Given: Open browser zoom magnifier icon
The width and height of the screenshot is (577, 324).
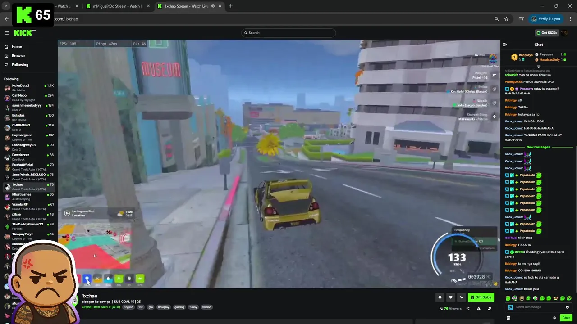Looking at the screenshot, I should 496,19.
